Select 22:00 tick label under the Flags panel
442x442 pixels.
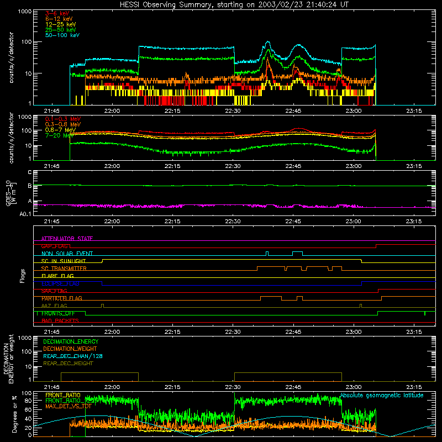point(112,332)
